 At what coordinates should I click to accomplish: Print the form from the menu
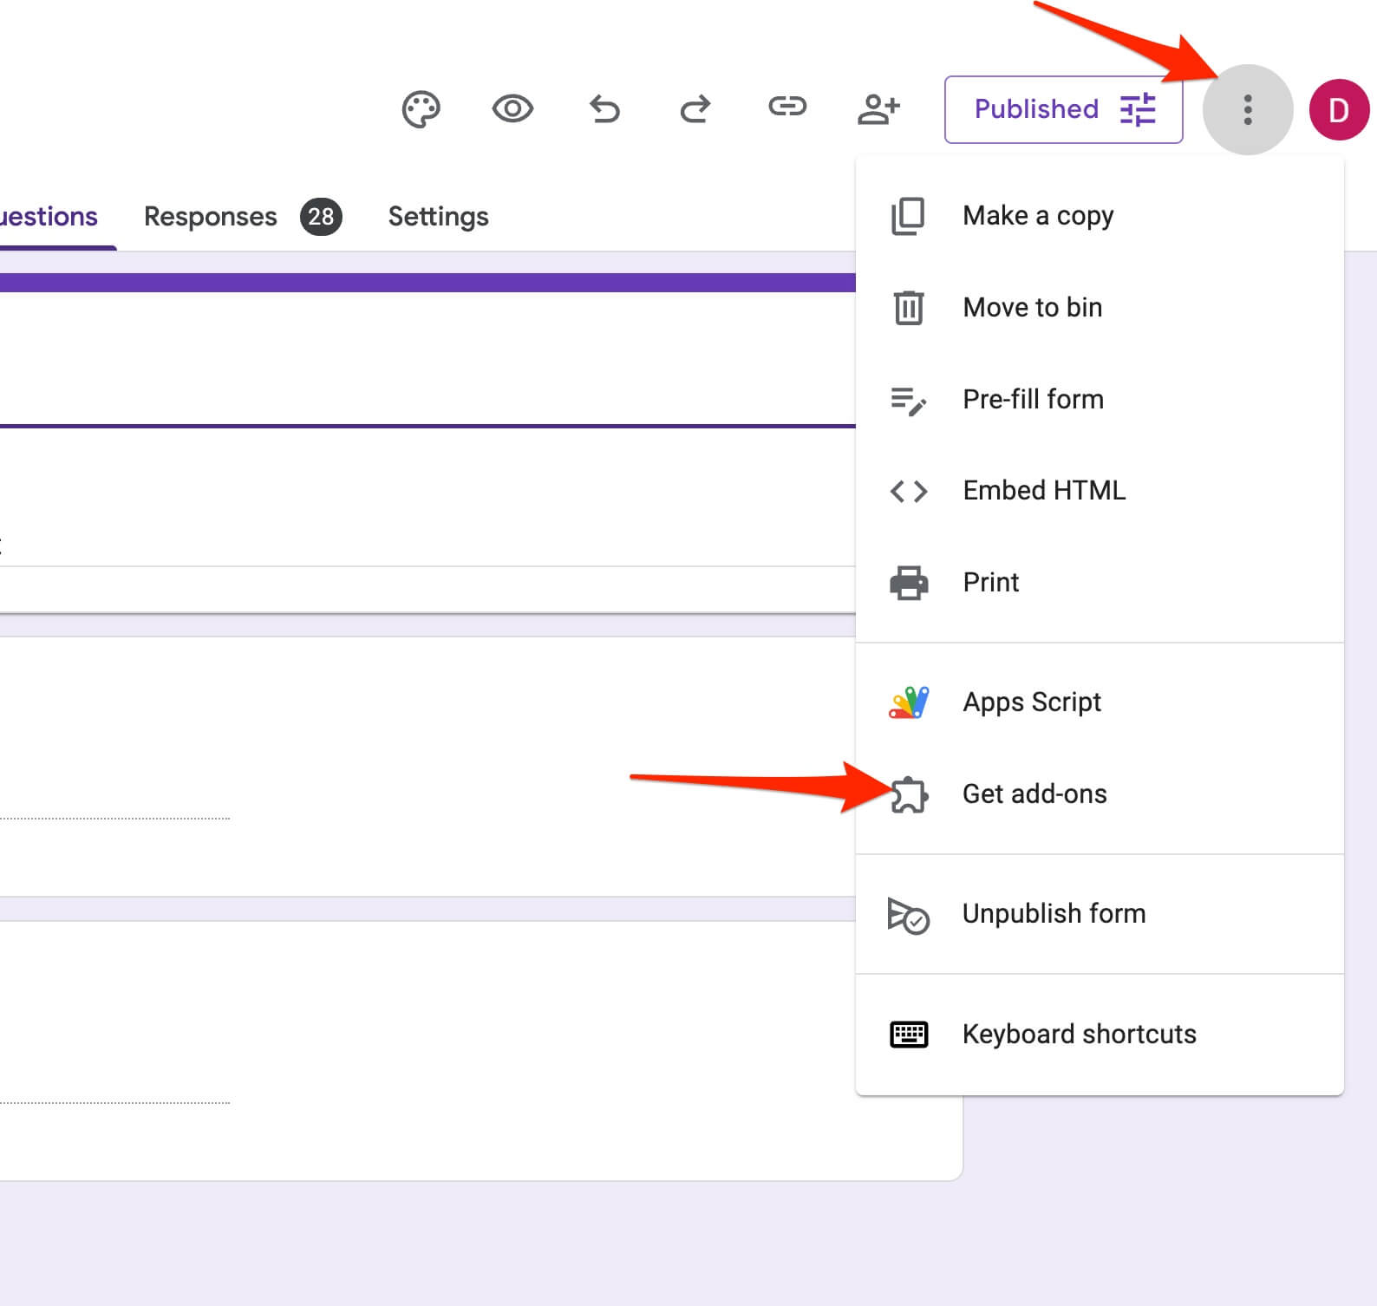pyautogui.click(x=990, y=582)
